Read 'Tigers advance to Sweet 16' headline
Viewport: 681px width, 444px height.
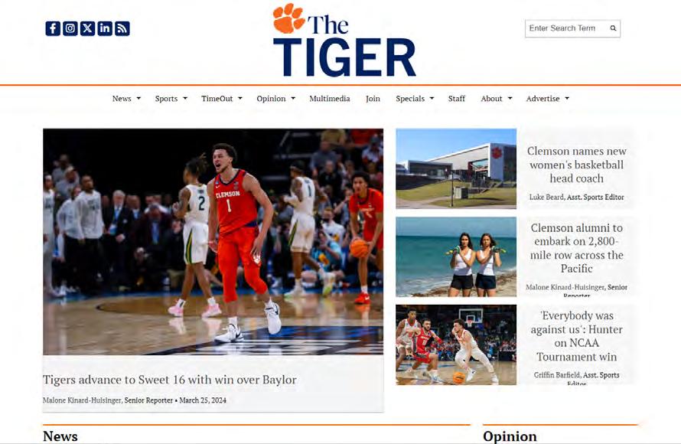(x=170, y=380)
